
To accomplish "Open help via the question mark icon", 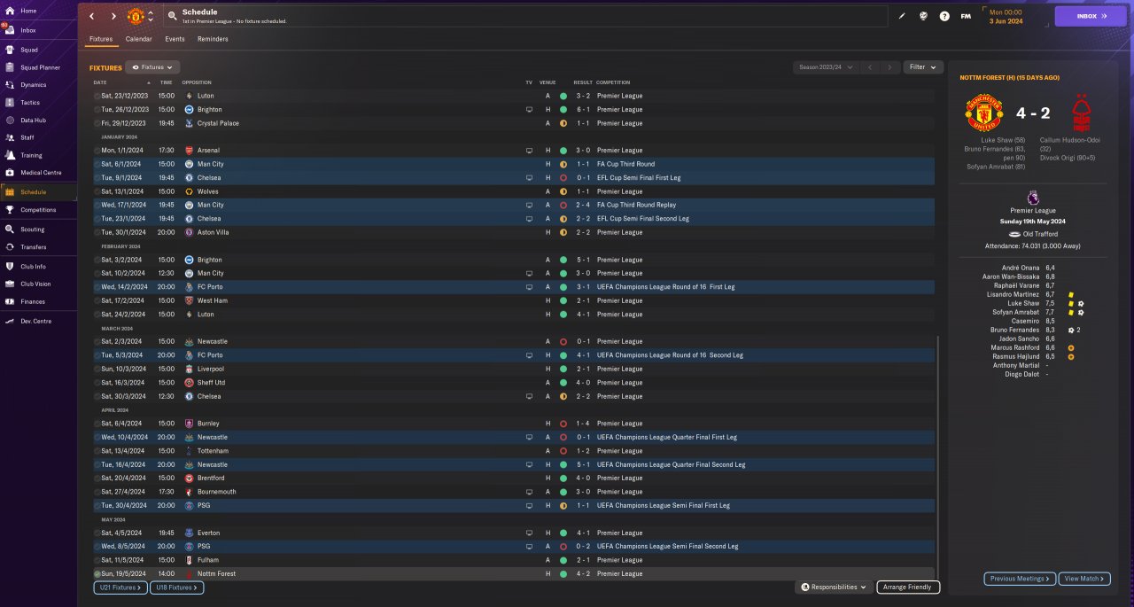I will pyautogui.click(x=944, y=16).
